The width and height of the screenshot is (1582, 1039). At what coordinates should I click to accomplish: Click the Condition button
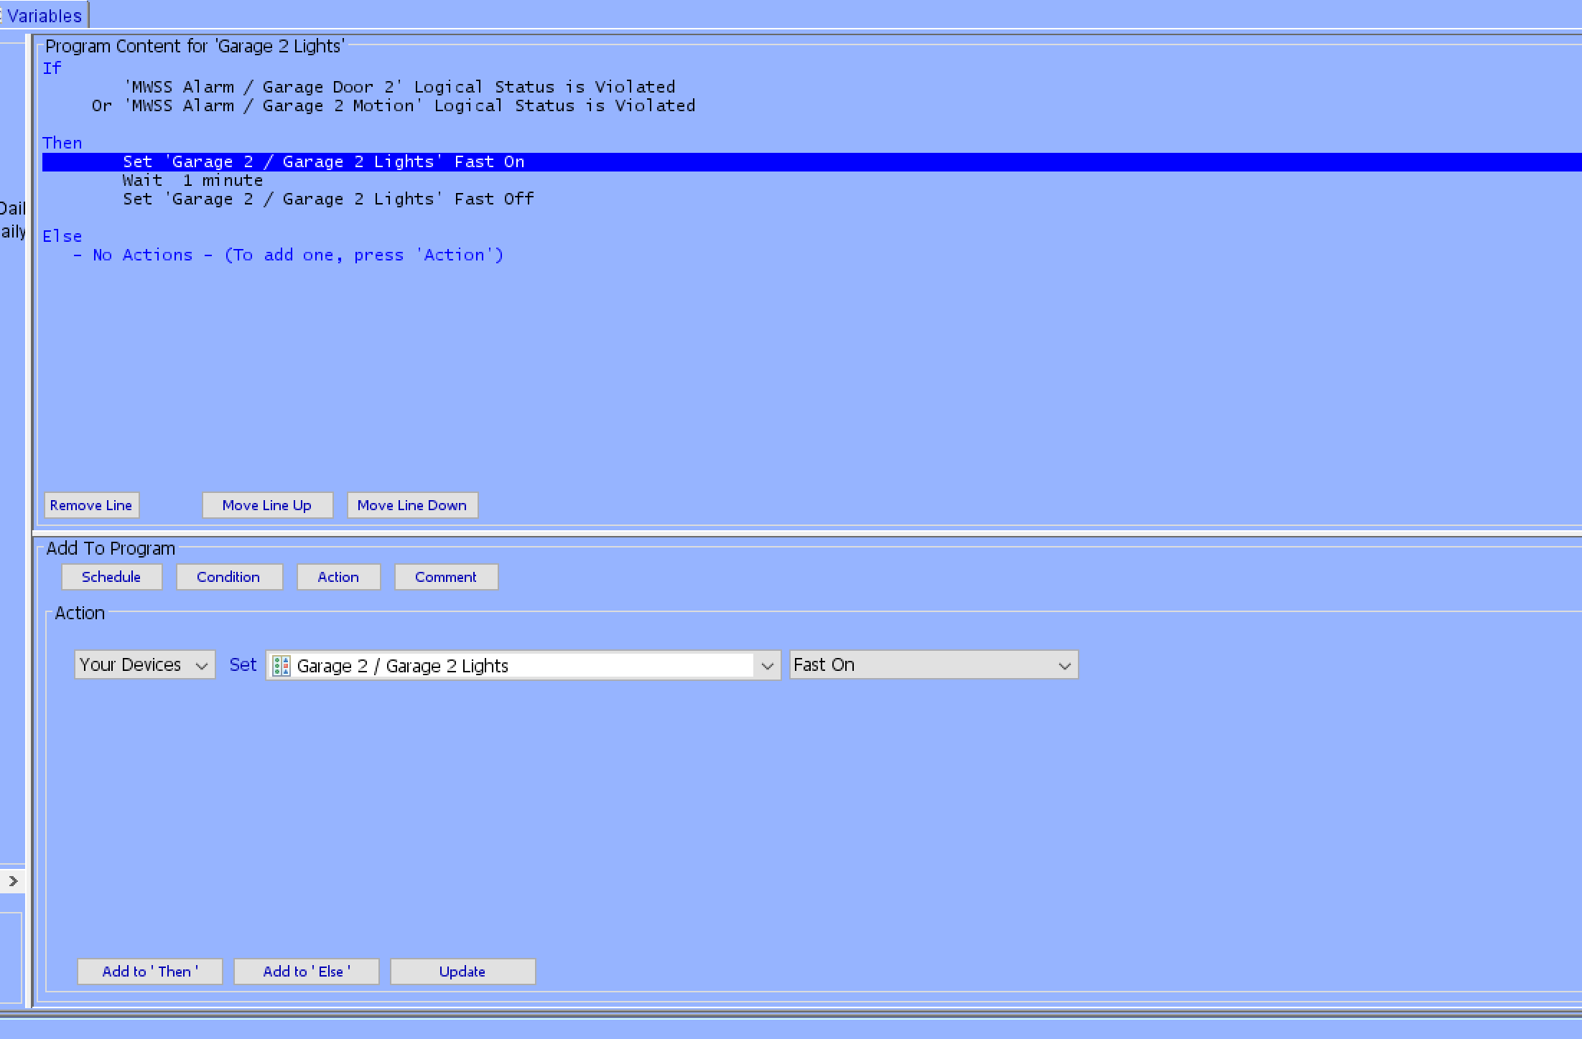(229, 577)
